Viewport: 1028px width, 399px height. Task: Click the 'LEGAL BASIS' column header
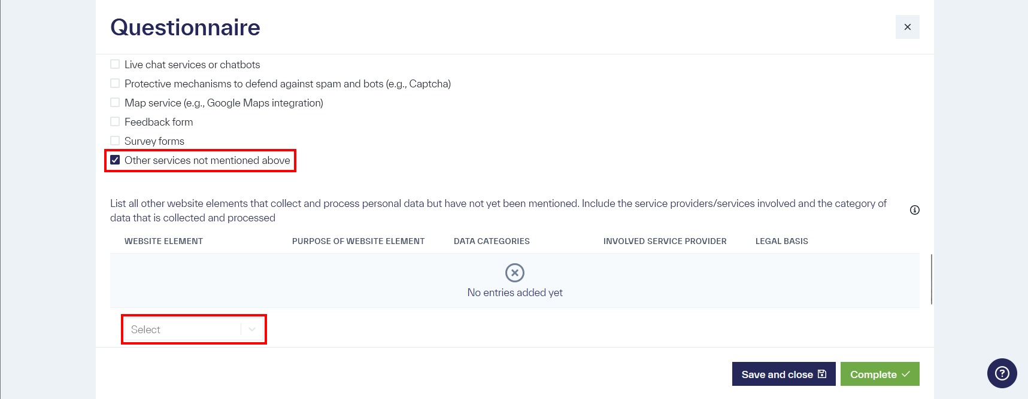pos(781,241)
